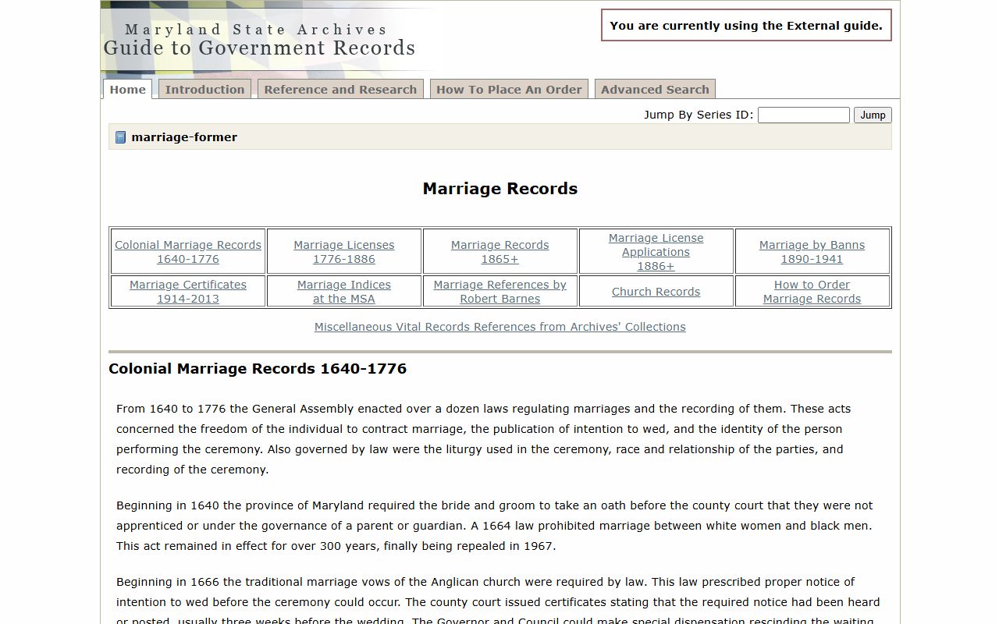Open Marriage References by Robert Barnes link
The image size is (999, 624).
coord(500,292)
